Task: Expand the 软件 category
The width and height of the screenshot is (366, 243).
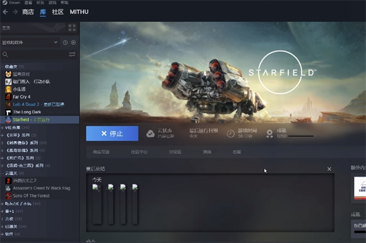Action: 2,234
